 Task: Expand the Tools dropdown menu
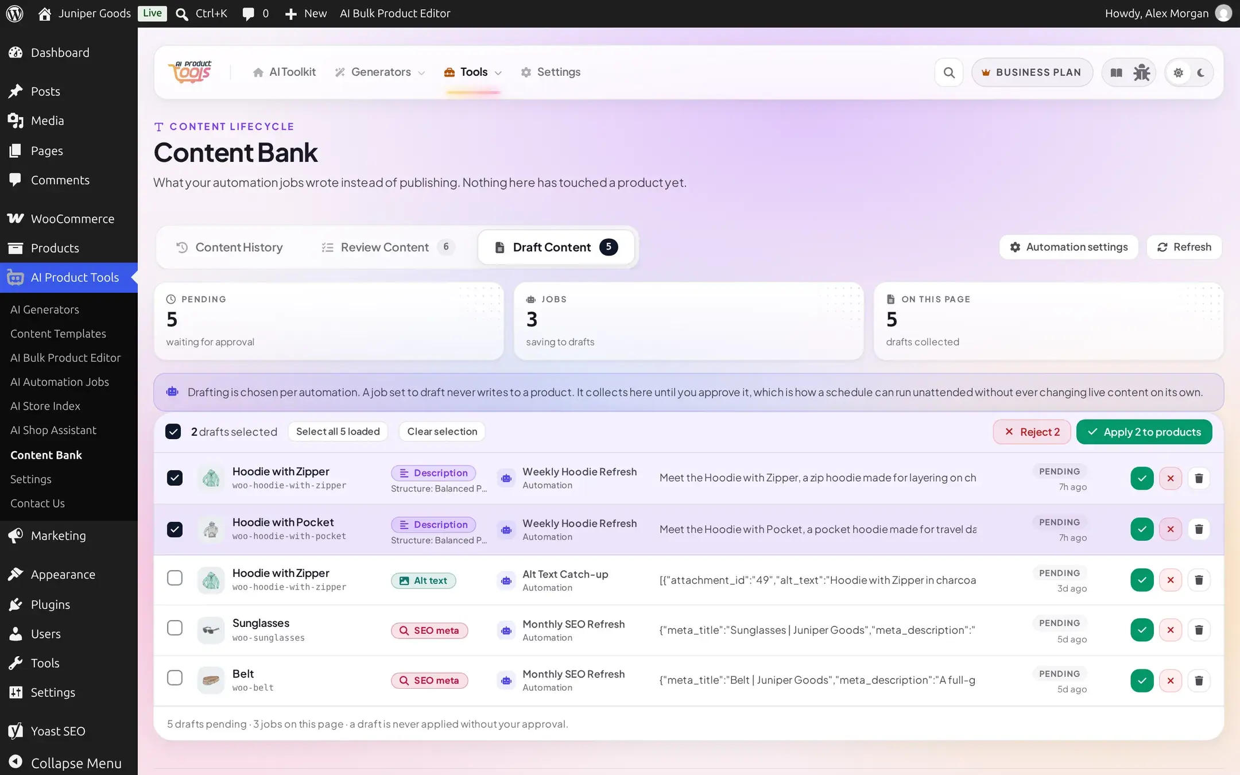(x=473, y=72)
